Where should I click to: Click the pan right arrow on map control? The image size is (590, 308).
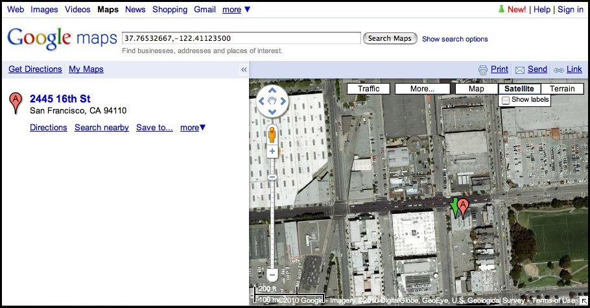(x=283, y=101)
